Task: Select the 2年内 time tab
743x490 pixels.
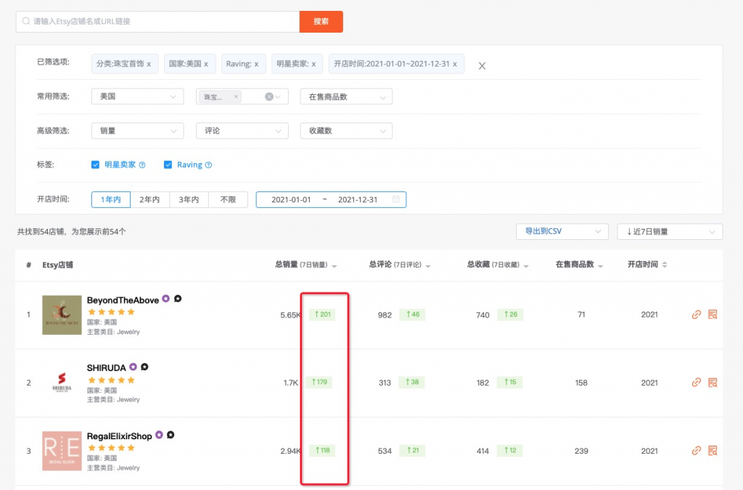Action: point(149,199)
